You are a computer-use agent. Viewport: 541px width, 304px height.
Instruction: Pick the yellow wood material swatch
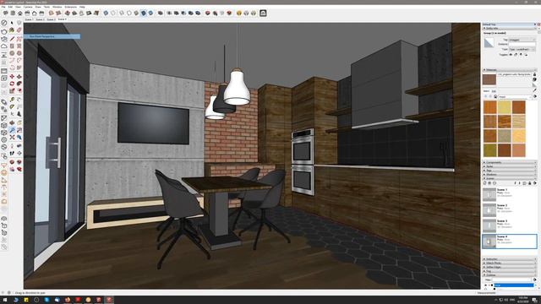click(x=505, y=107)
